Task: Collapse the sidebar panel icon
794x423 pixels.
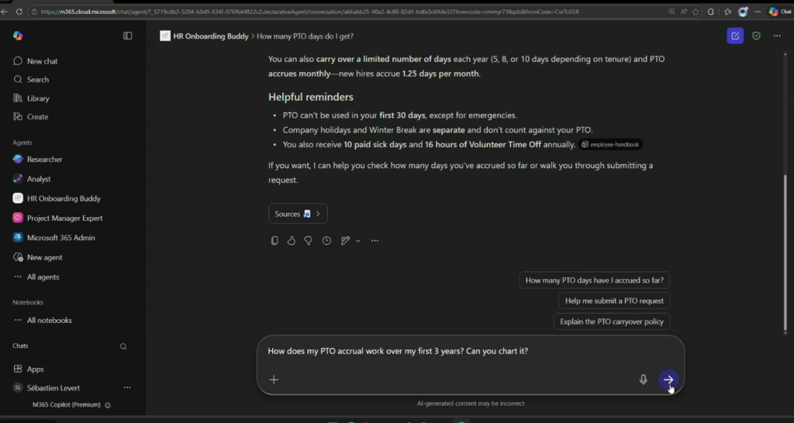Action: click(128, 36)
